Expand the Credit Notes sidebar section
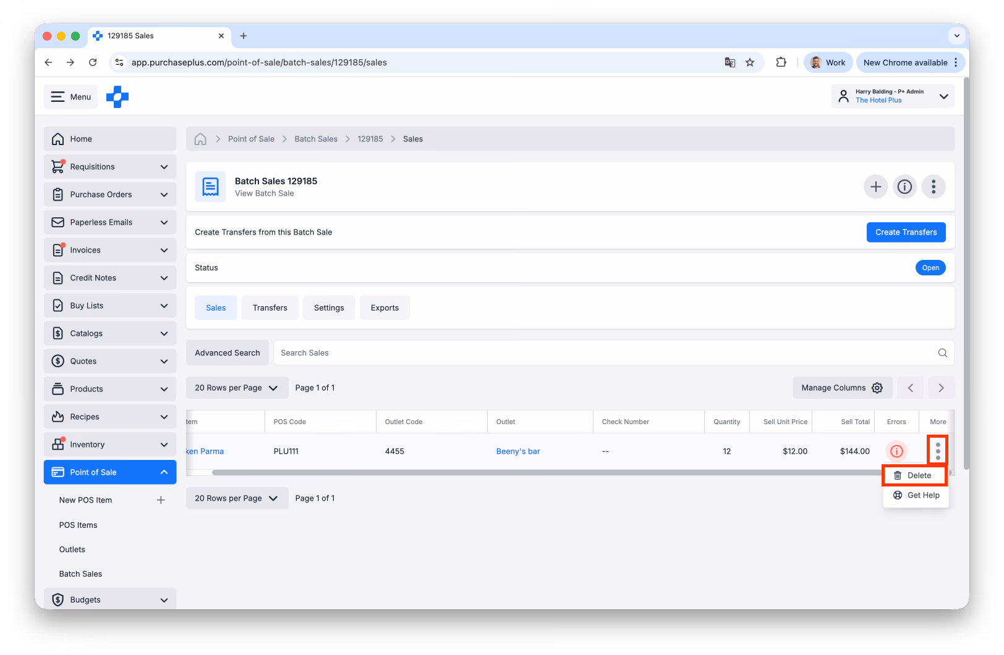Viewport: 1004px width, 655px height. (x=110, y=278)
